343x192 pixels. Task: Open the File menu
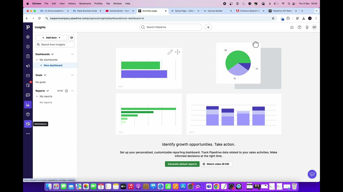46,3
